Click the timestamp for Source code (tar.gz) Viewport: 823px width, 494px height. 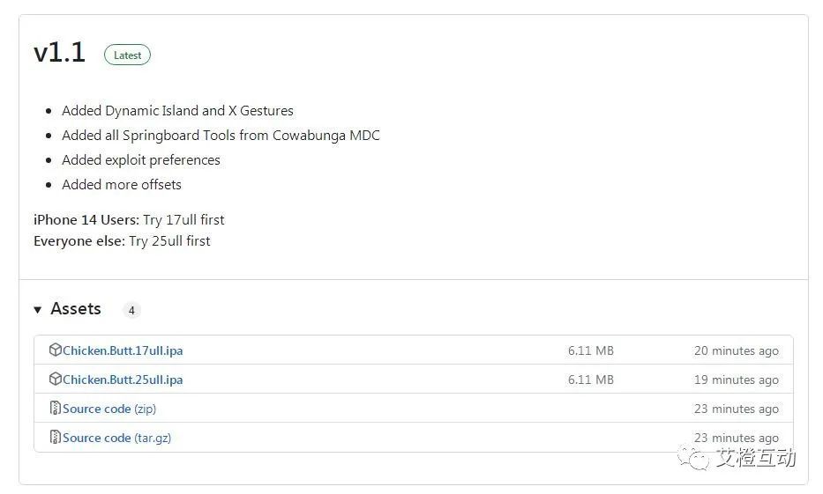(x=736, y=438)
